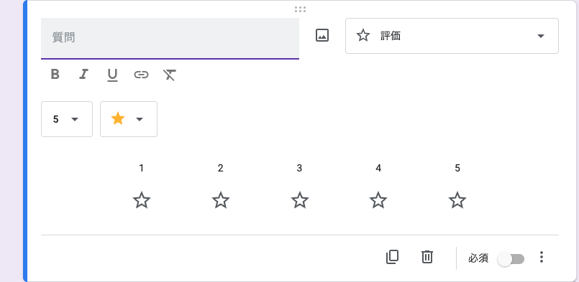Enable the 必須 required toggle

511,259
